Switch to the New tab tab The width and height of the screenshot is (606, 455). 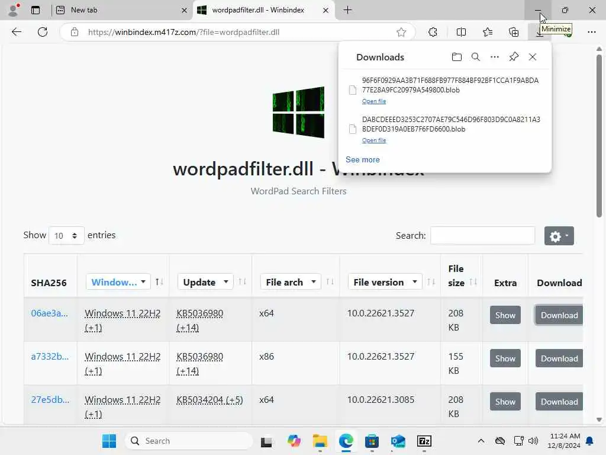tap(121, 10)
